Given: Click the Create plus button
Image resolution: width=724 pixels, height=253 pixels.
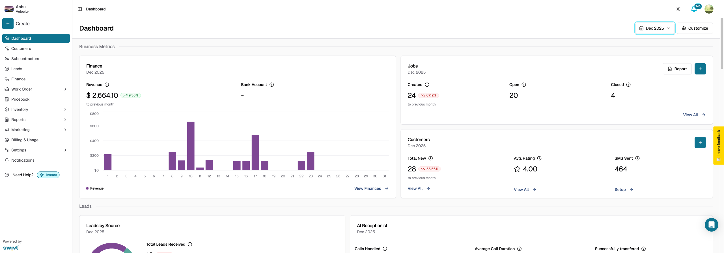Looking at the screenshot, I should (8, 24).
